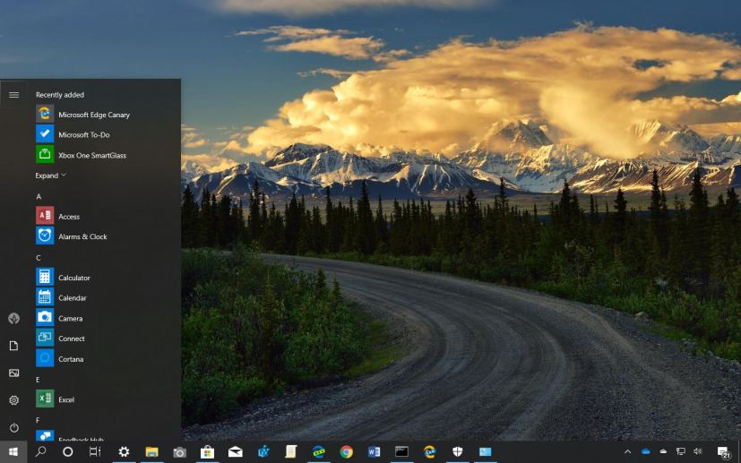Screen dimensions: 741x463
Task: Click the Windows Start button
Action: coord(13,451)
